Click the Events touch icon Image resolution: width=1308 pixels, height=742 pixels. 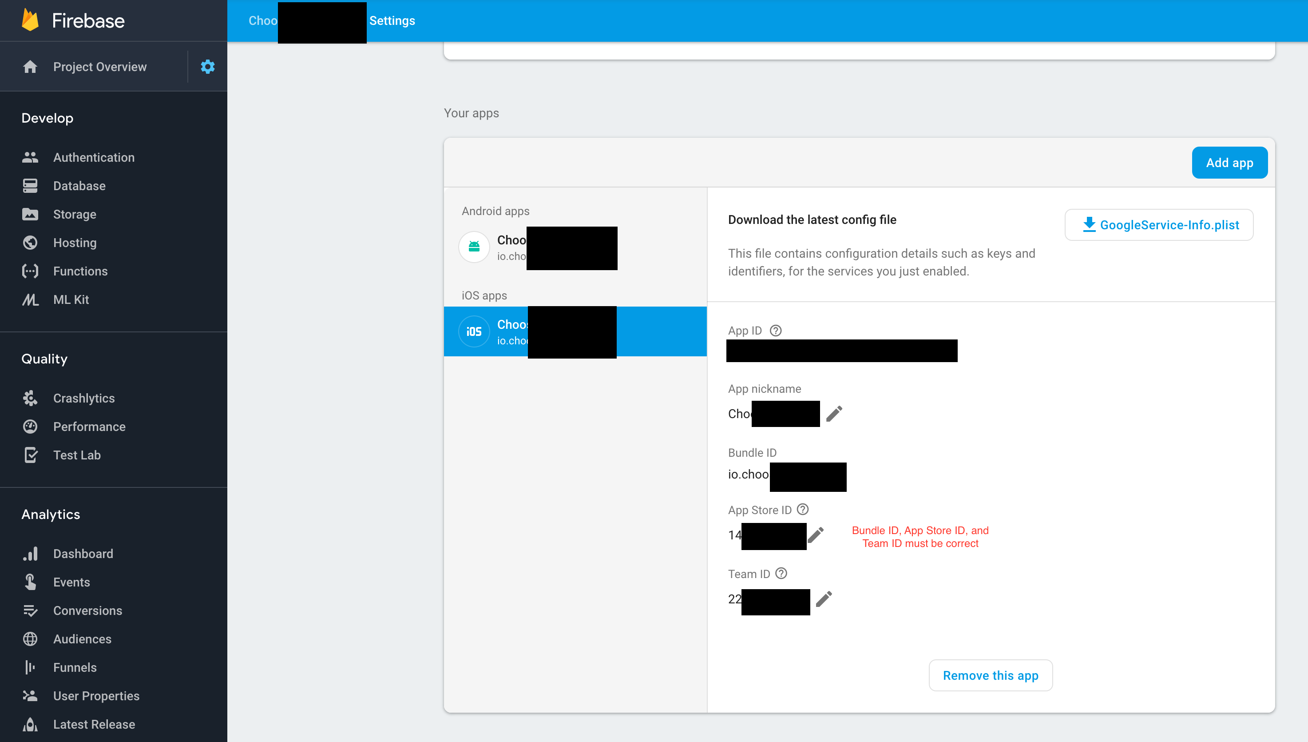click(x=30, y=582)
